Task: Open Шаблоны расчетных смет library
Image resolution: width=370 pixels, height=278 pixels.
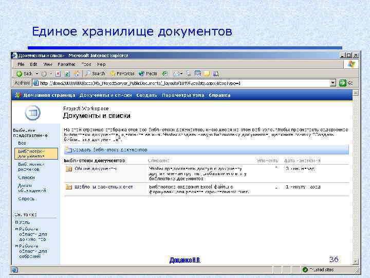Action: click(104, 187)
